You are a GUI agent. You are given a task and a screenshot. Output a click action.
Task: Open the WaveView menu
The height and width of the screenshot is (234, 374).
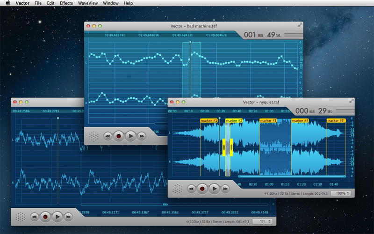88,3
